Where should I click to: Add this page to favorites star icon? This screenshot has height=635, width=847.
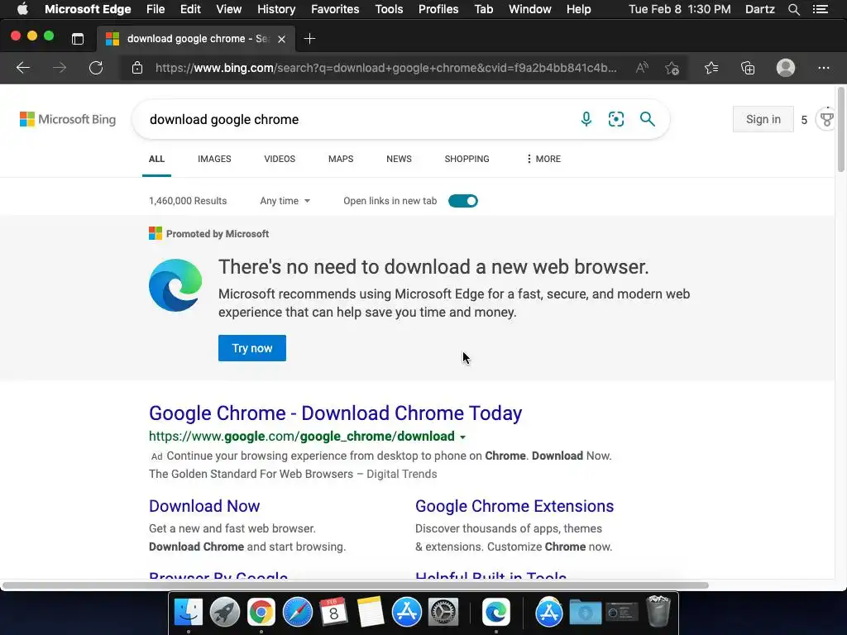(x=672, y=68)
